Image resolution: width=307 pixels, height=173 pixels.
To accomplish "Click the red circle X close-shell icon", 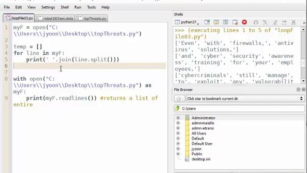I will coord(244,22).
